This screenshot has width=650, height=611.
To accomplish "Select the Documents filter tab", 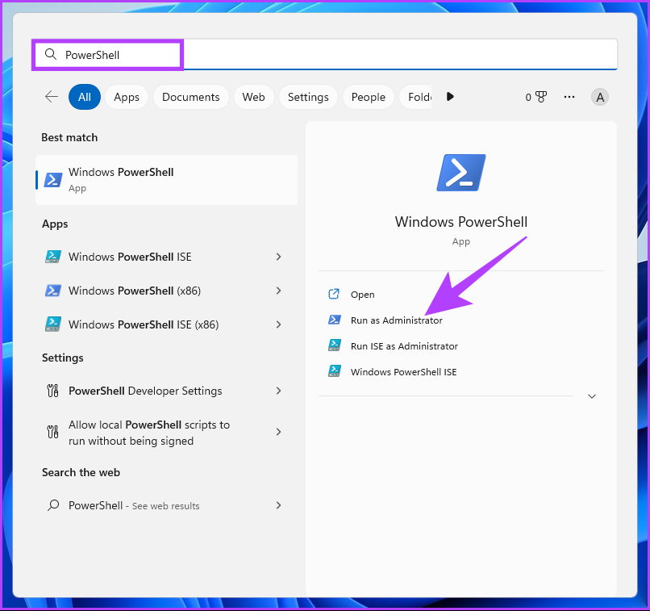I will pos(190,97).
